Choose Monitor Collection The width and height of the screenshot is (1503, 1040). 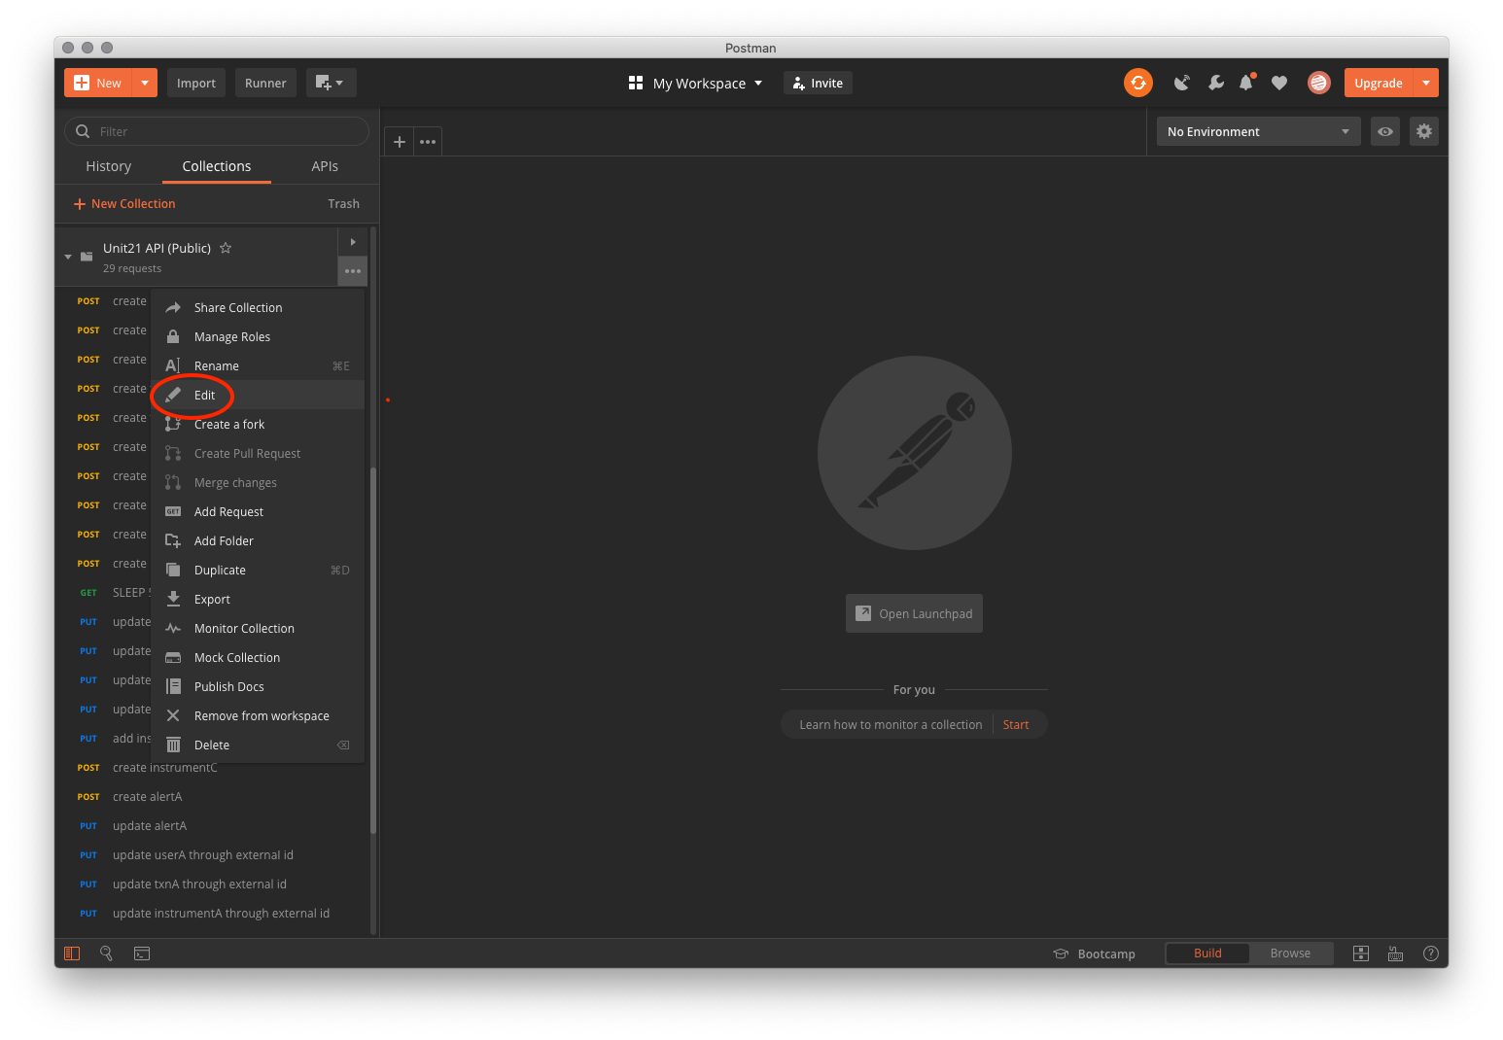pos(258,628)
